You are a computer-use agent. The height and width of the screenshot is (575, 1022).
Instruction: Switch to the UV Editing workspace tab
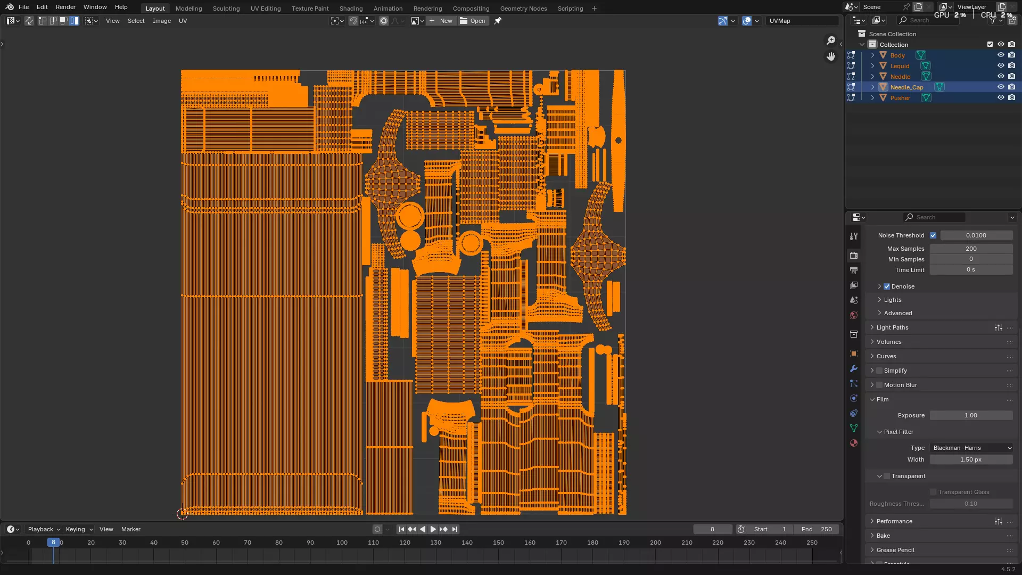[x=265, y=9]
